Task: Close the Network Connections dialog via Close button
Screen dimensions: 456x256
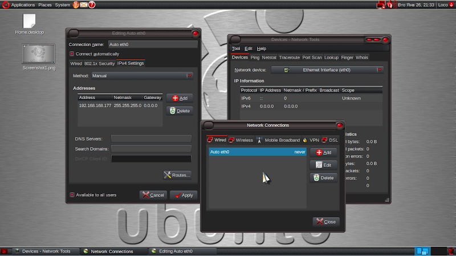Action: pyautogui.click(x=325, y=222)
